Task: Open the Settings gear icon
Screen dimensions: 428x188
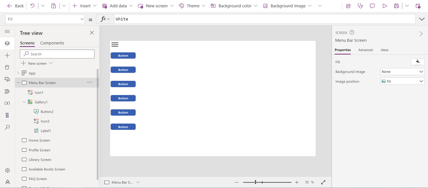Action: point(7,170)
